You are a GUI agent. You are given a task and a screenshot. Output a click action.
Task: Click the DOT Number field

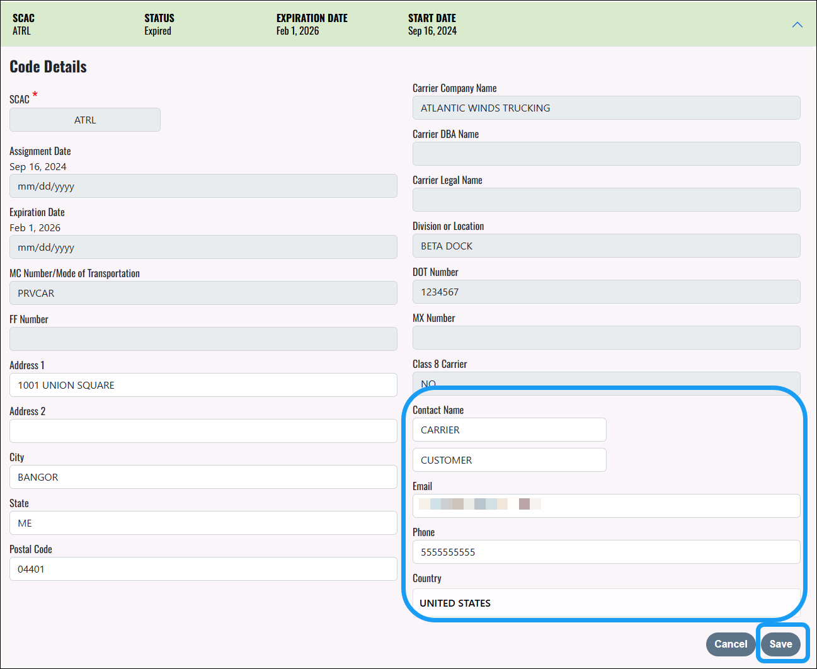[606, 292]
